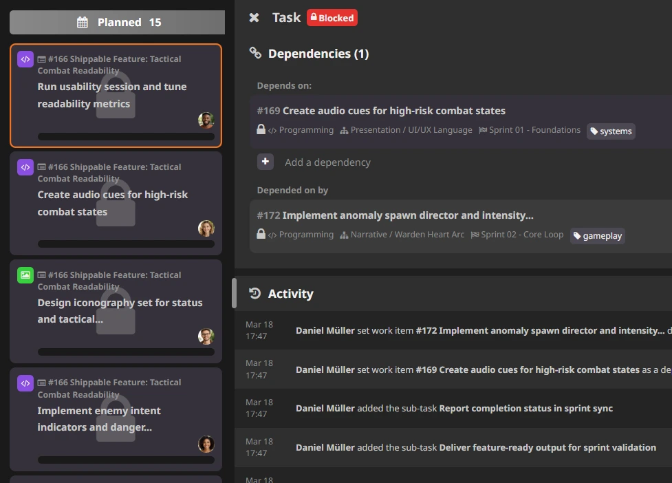The width and height of the screenshot is (672, 483).
Task: Select the systems tag on task #169
Action: [610, 131]
